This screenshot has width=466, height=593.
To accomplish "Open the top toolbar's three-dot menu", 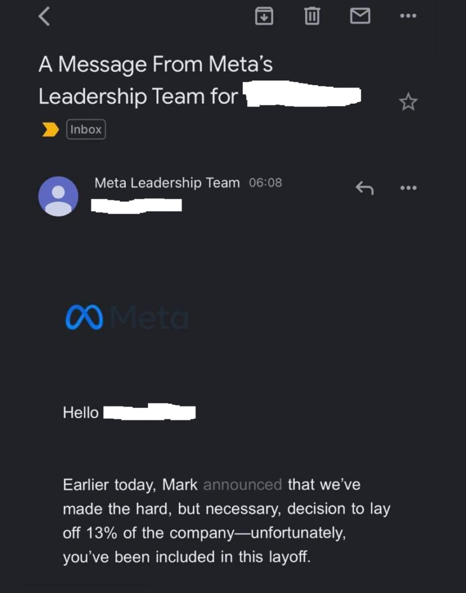I will pyautogui.click(x=408, y=16).
